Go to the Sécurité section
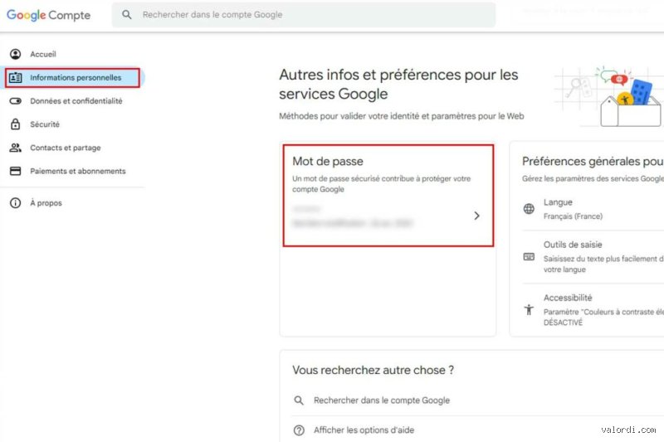Image resolution: width=664 pixels, height=442 pixels. (45, 124)
